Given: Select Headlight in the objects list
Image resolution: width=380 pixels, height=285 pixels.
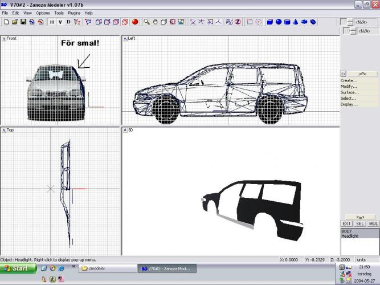Looking at the screenshot, I should pos(349,236).
